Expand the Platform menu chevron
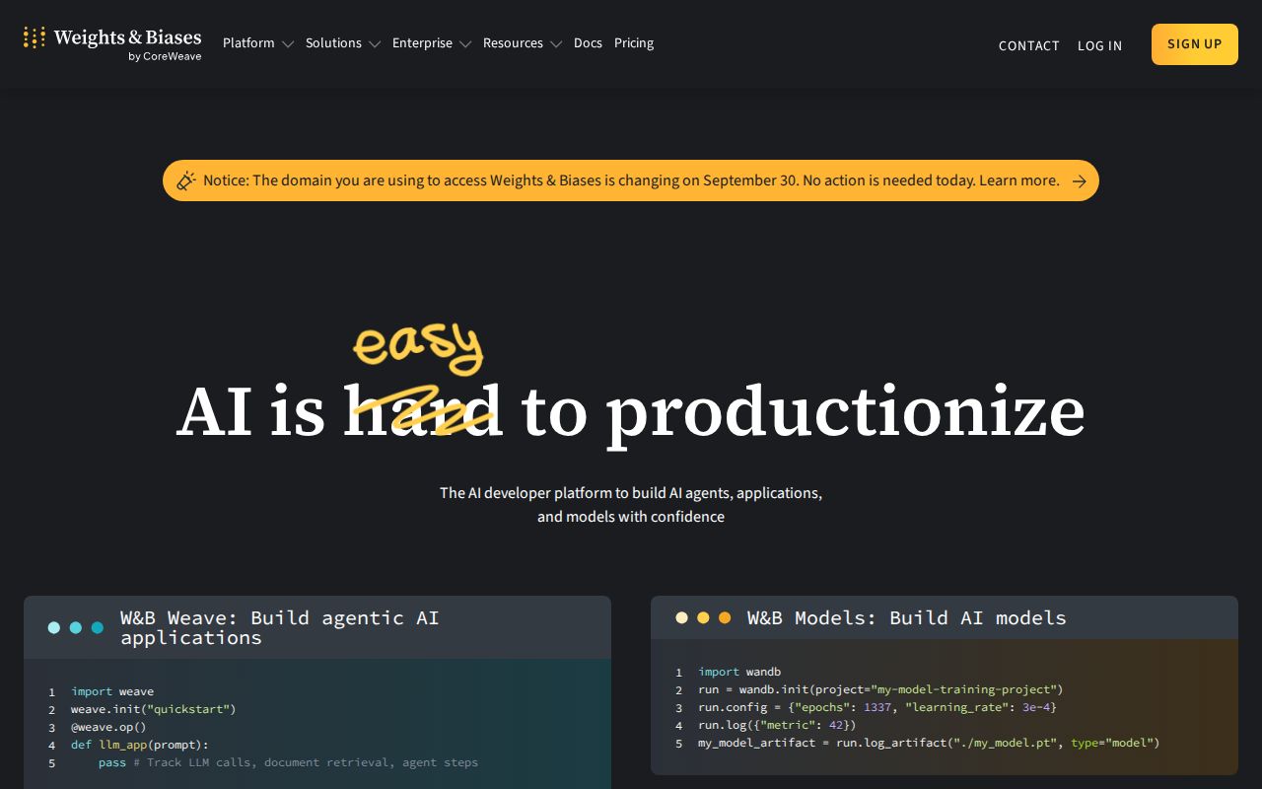Viewport: 1262px width, 789px height. pyautogui.click(x=288, y=44)
